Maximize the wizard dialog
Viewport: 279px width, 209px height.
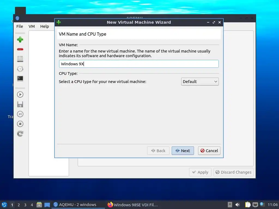[x=214, y=22]
